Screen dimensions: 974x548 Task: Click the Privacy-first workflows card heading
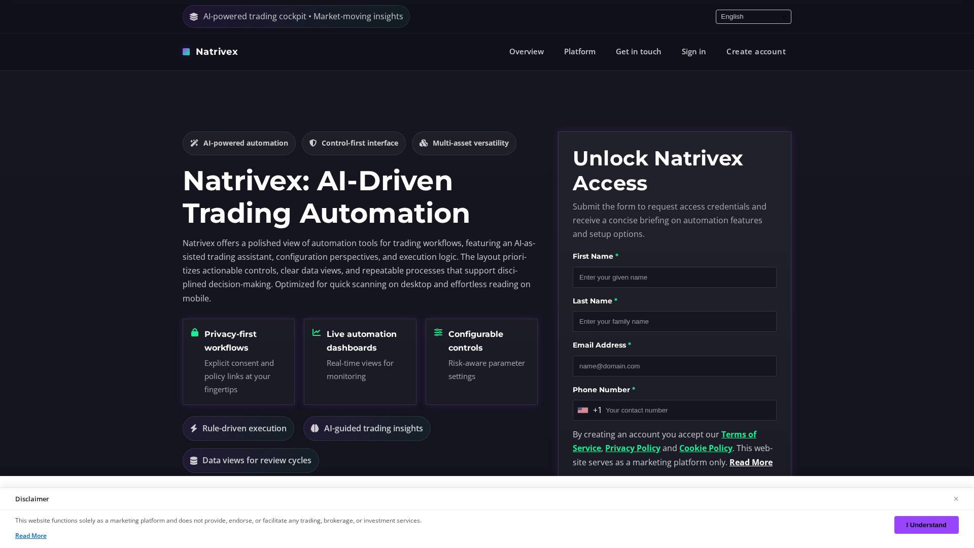click(230, 341)
